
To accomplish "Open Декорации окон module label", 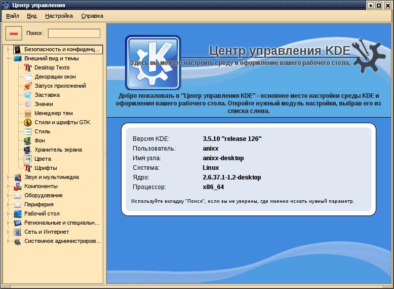I will [55, 77].
